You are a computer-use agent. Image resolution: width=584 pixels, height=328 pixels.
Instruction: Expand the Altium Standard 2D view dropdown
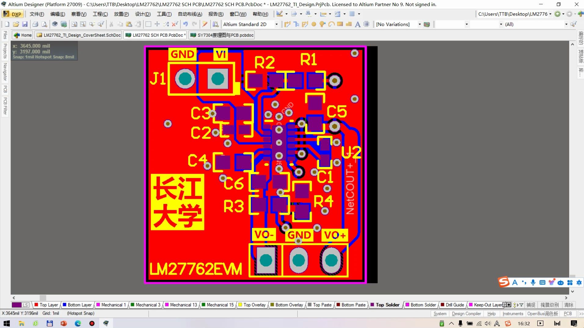pyautogui.click(x=276, y=24)
